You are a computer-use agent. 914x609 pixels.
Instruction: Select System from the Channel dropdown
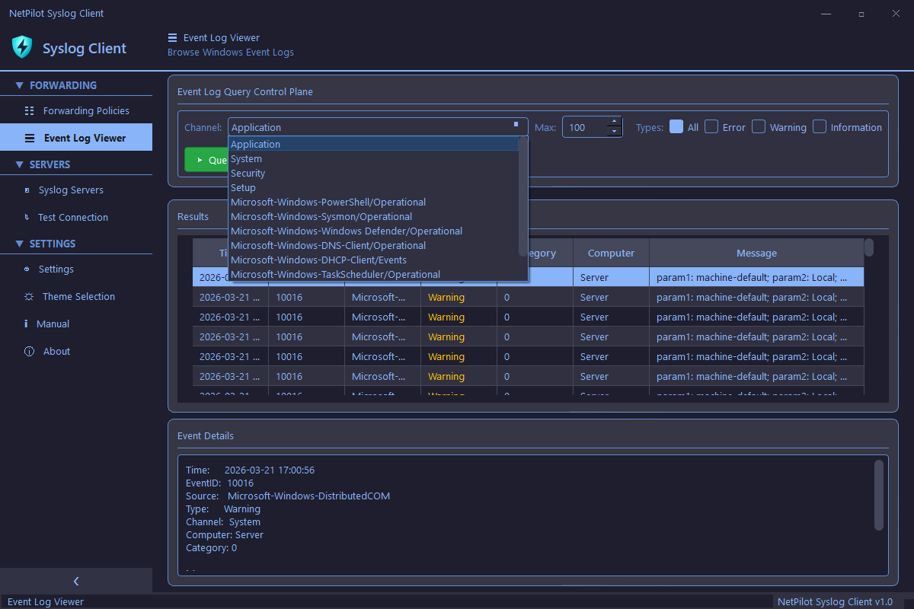click(245, 158)
